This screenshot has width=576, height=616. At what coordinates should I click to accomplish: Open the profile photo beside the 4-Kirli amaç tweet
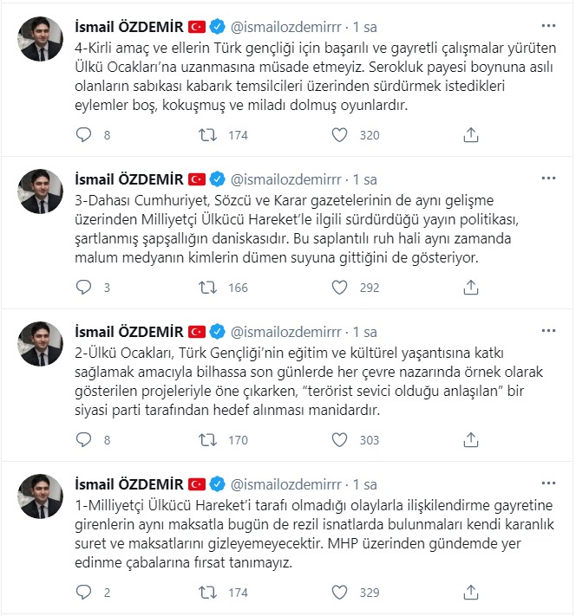(x=40, y=39)
